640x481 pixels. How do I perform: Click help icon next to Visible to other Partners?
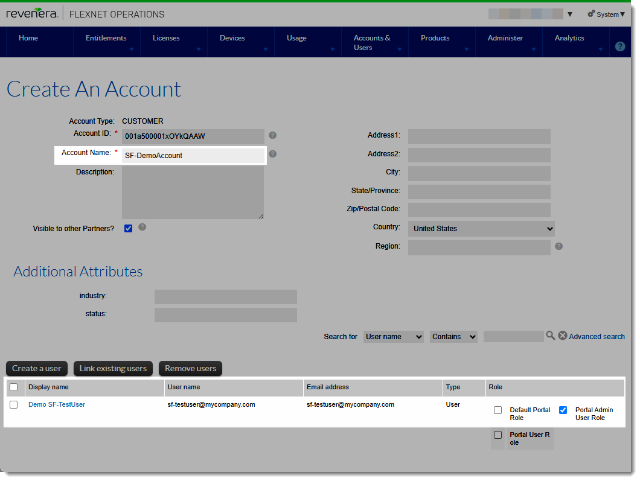[142, 227]
